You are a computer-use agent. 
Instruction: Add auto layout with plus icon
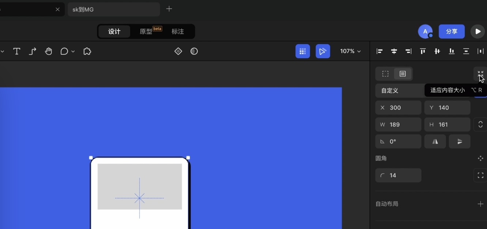click(480, 204)
